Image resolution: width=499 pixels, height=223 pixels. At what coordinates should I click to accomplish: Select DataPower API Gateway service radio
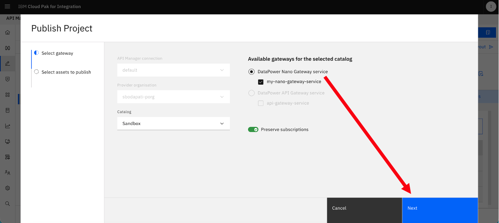pyautogui.click(x=251, y=93)
